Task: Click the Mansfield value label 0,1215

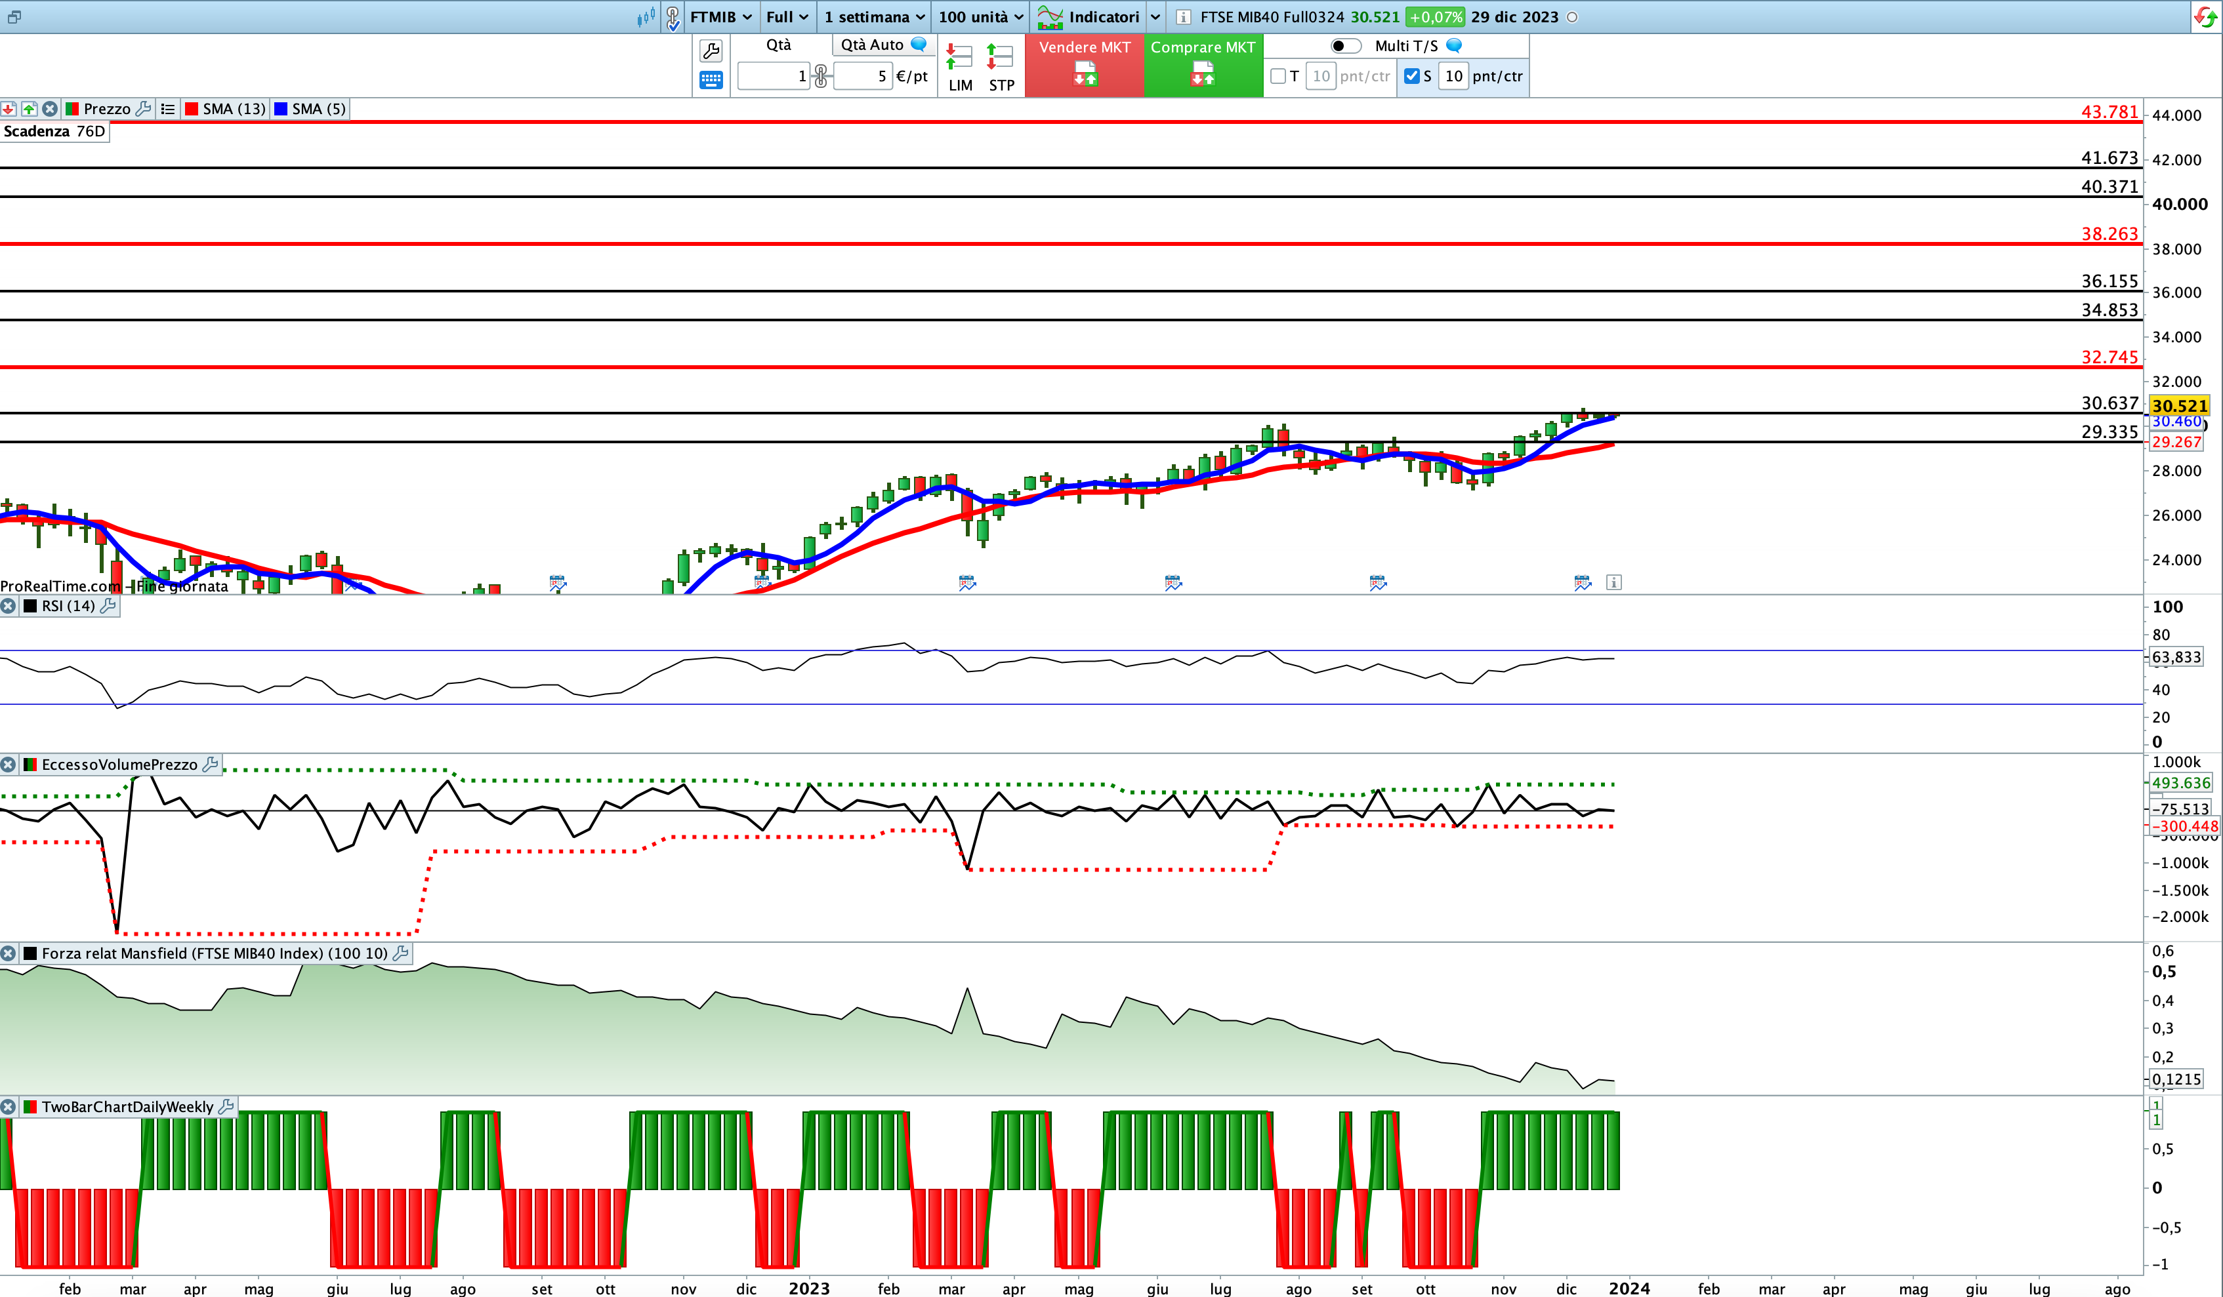Action: (x=2176, y=1079)
